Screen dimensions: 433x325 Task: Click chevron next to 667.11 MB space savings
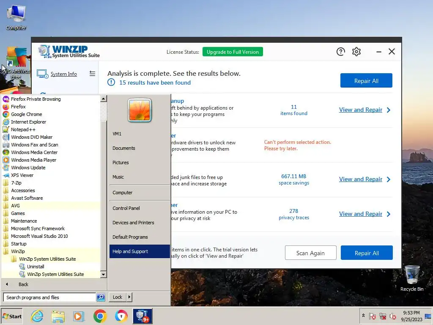tap(389, 179)
